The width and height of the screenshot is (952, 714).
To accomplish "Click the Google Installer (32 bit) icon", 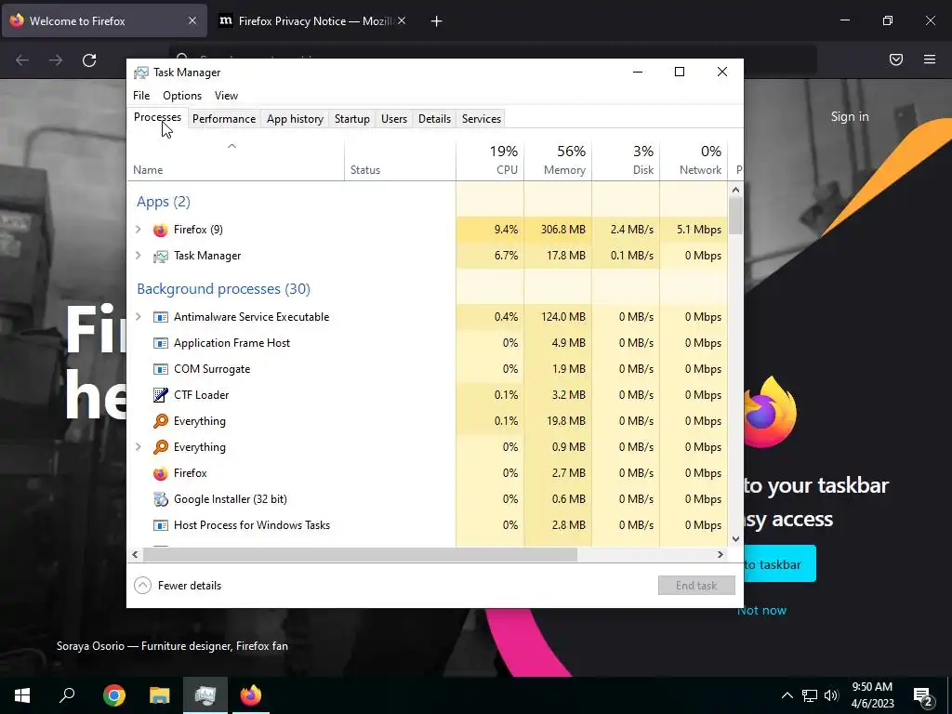I will pos(160,499).
